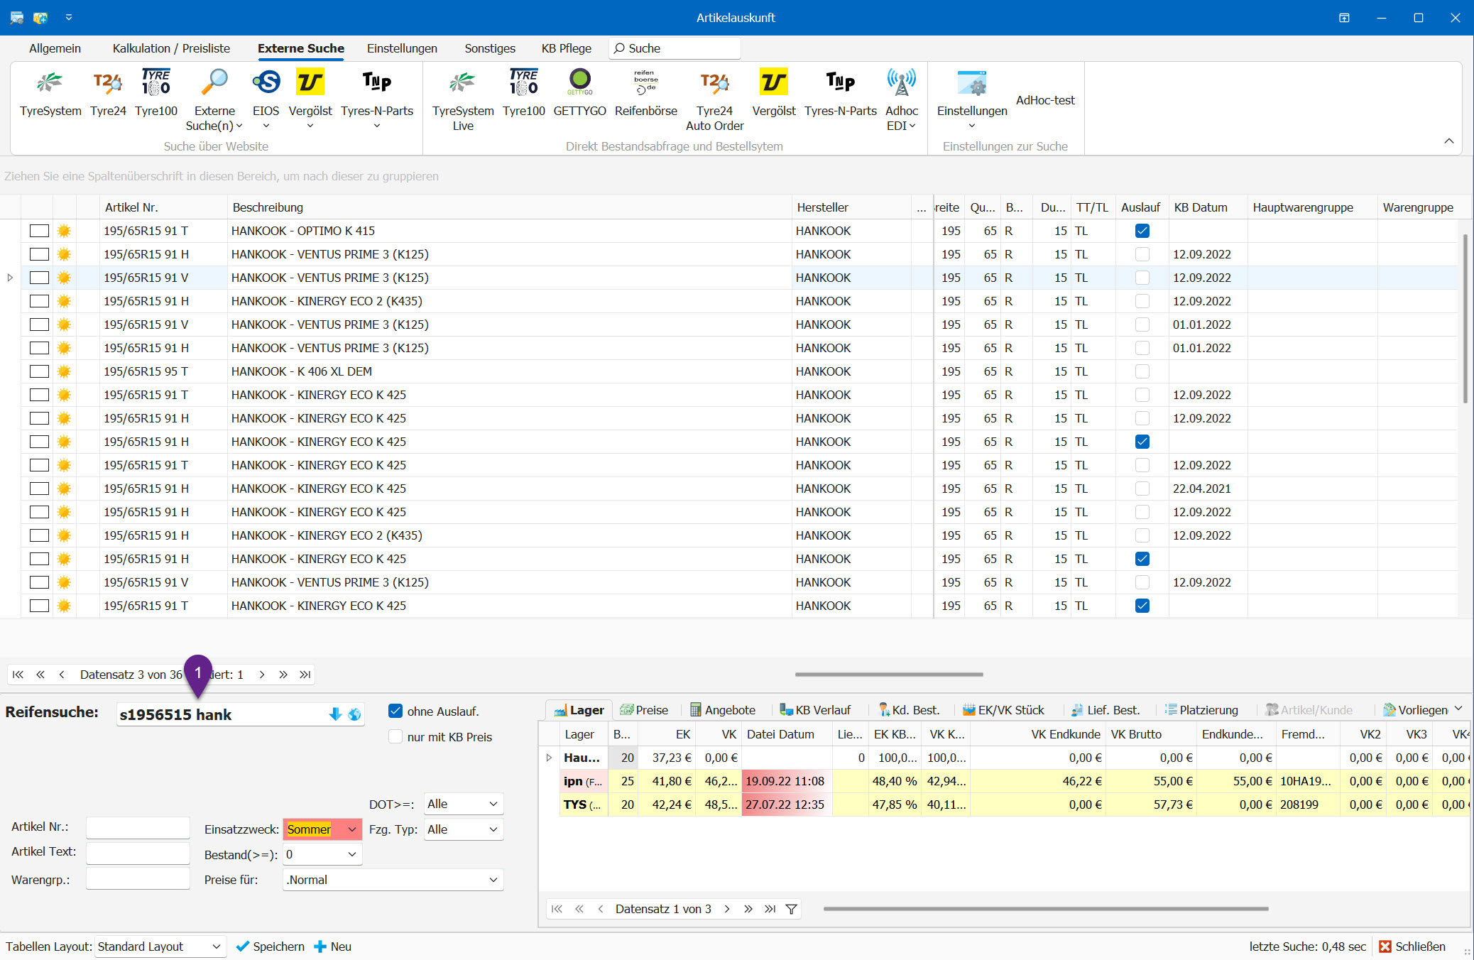Screen dimensions: 1474x960
Task: Click ribbon display options icon in title bar
Action: click(1344, 18)
